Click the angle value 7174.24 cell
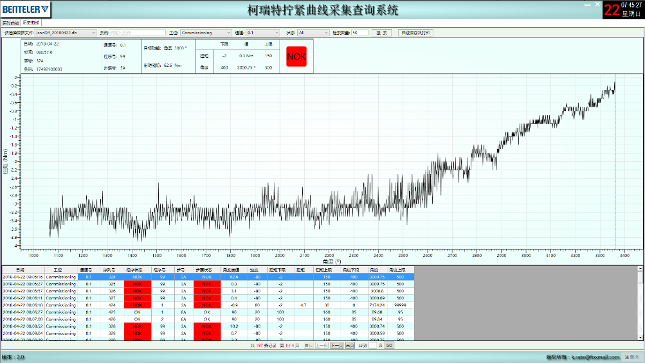 (x=377, y=305)
